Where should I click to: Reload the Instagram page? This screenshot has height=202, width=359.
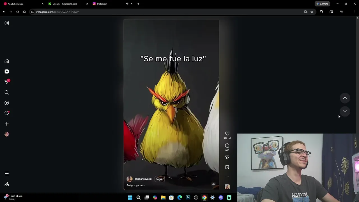click(x=17, y=12)
